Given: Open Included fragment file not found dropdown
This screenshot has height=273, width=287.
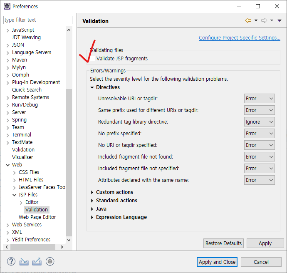Looking at the screenshot, I should (x=260, y=157).
